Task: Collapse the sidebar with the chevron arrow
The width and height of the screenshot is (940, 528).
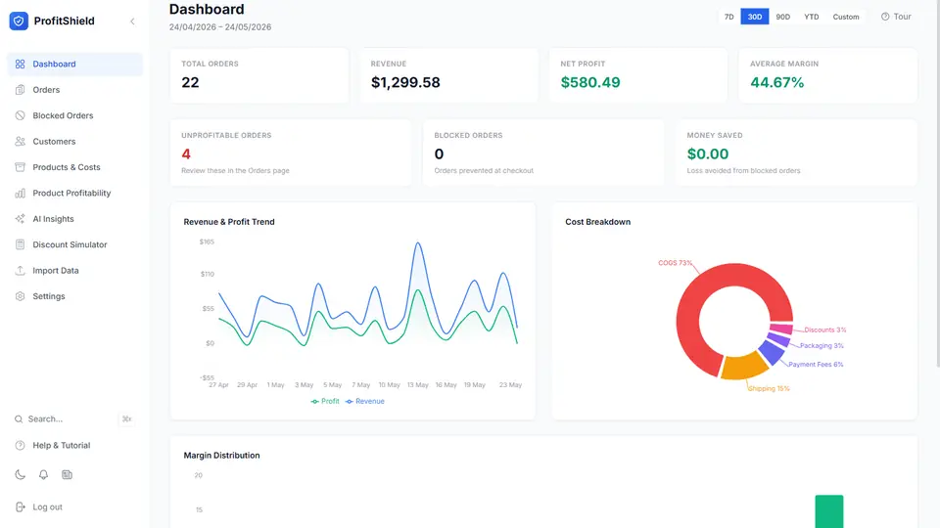Action: [132, 22]
